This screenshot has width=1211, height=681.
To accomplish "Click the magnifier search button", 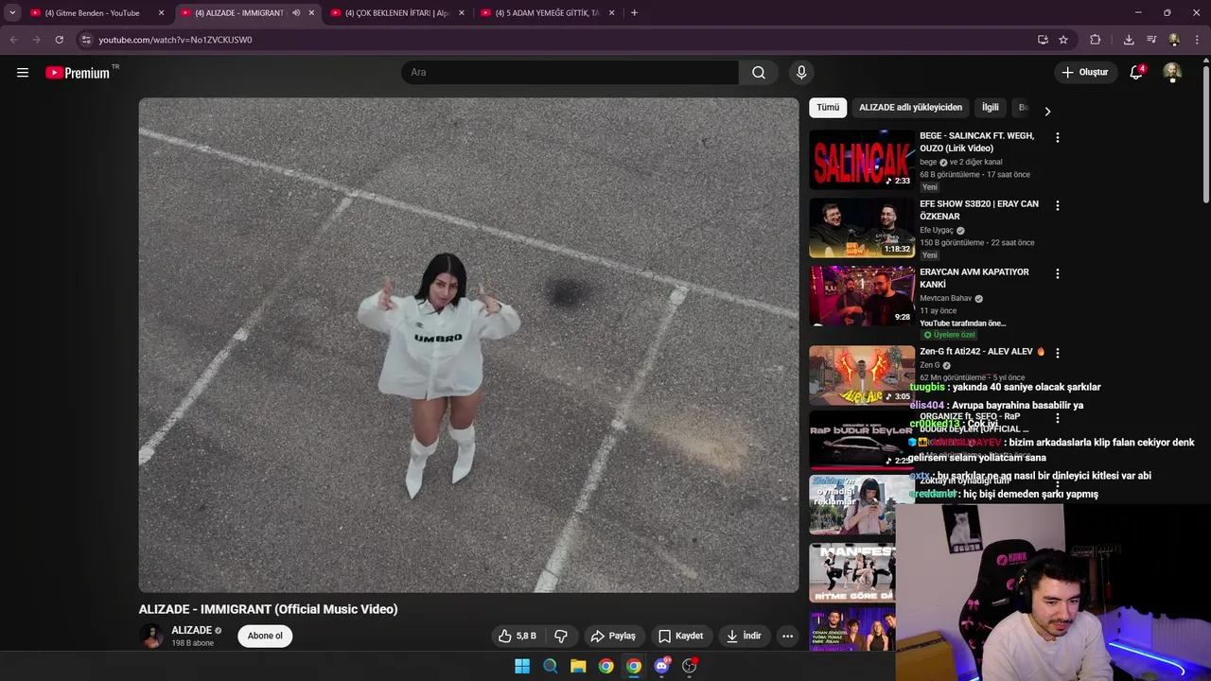I will click(759, 72).
